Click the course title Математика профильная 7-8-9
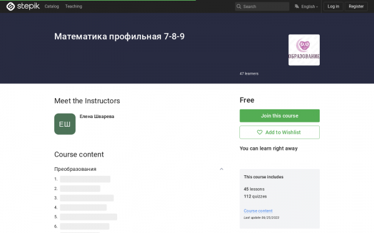This screenshot has height=233, width=374. coord(119,37)
